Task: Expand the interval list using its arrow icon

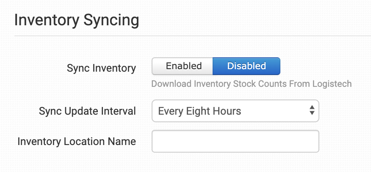Action: [x=312, y=111]
